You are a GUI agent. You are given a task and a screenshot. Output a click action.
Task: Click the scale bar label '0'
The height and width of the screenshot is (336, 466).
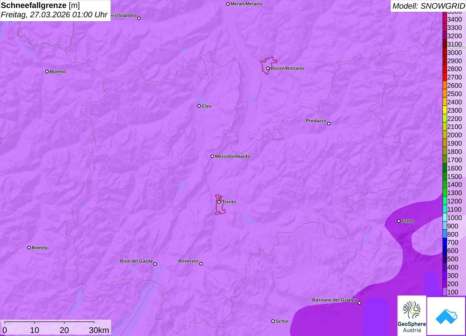click(x=5, y=330)
